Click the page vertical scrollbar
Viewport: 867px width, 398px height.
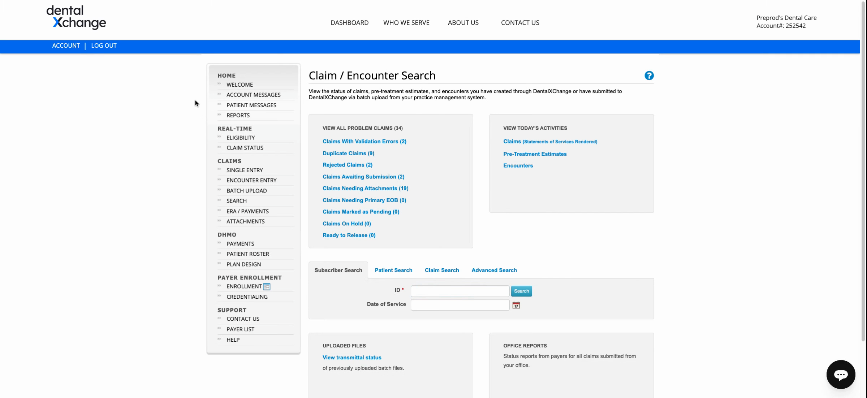pyautogui.click(x=863, y=172)
